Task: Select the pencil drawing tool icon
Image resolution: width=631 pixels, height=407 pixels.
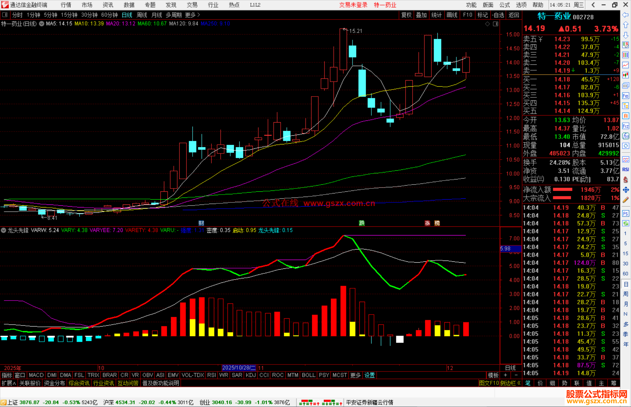Action: [x=625, y=200]
